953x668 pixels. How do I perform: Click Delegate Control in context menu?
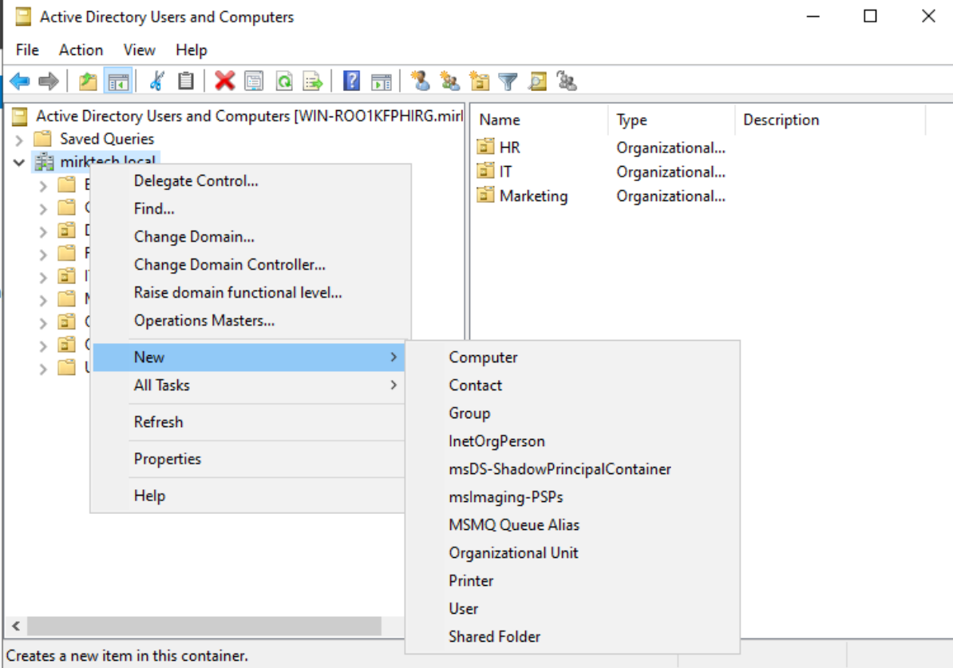tap(196, 181)
